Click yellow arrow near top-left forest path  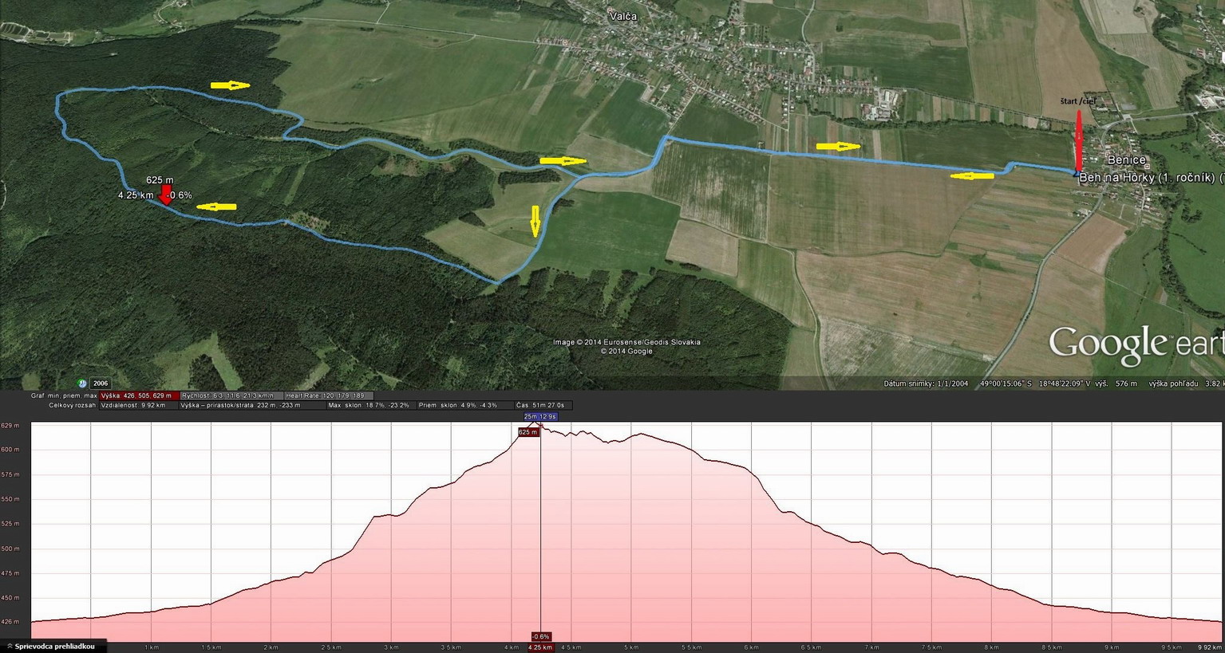pos(230,85)
